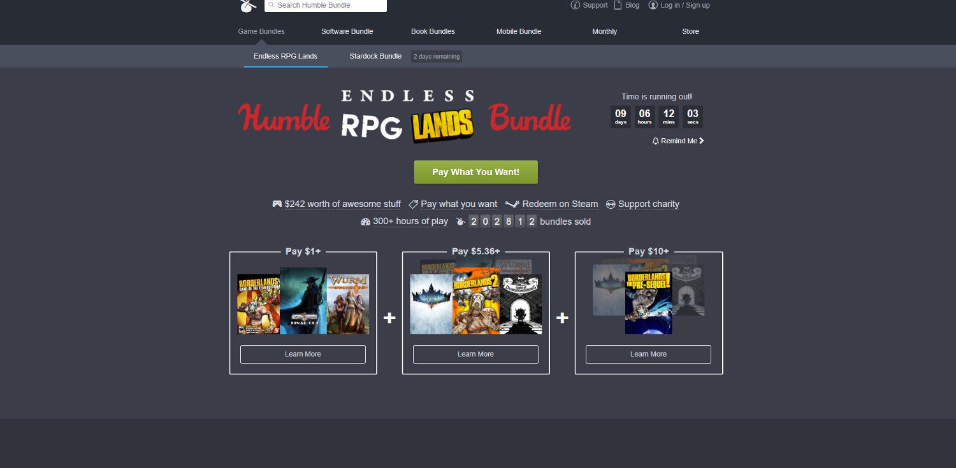Click the user account icon beside Log in
The image size is (956, 468).
pos(653,5)
